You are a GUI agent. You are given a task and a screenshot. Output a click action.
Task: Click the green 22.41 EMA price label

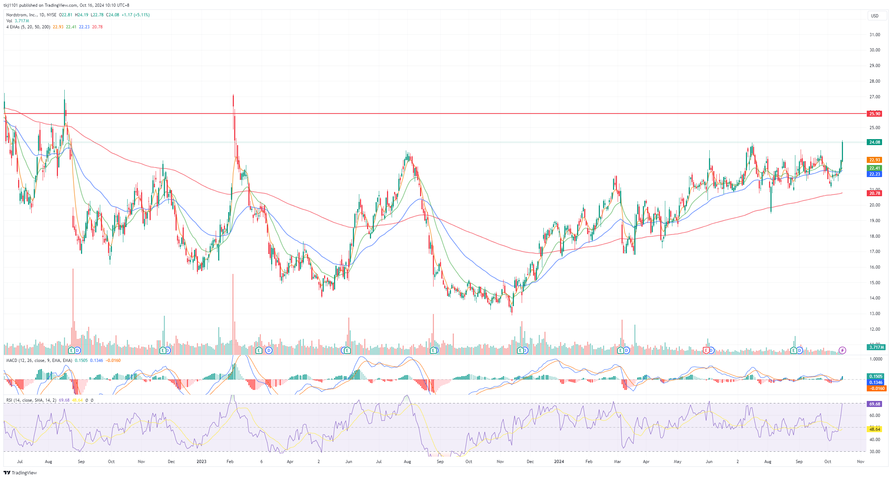tap(875, 168)
